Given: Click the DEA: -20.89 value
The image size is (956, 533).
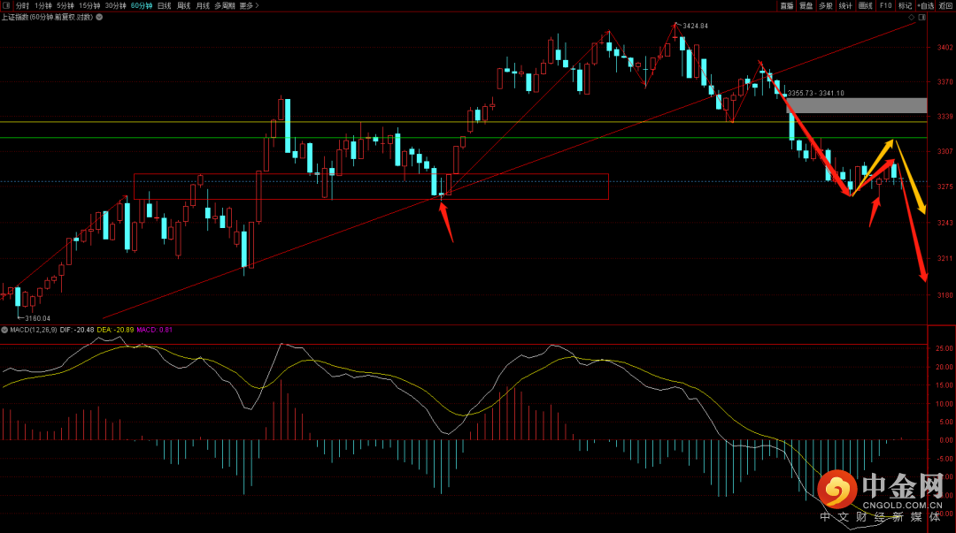Looking at the screenshot, I should [x=115, y=330].
